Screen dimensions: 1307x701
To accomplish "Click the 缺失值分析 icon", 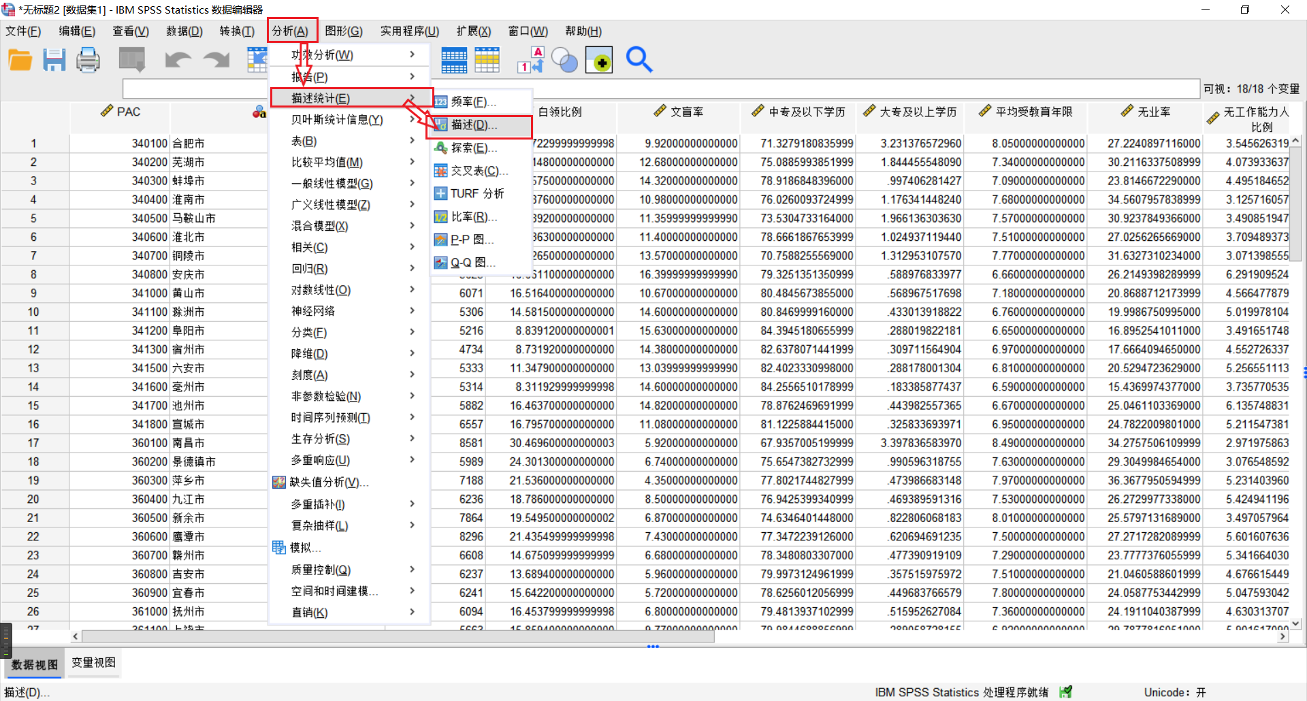I will [x=279, y=483].
